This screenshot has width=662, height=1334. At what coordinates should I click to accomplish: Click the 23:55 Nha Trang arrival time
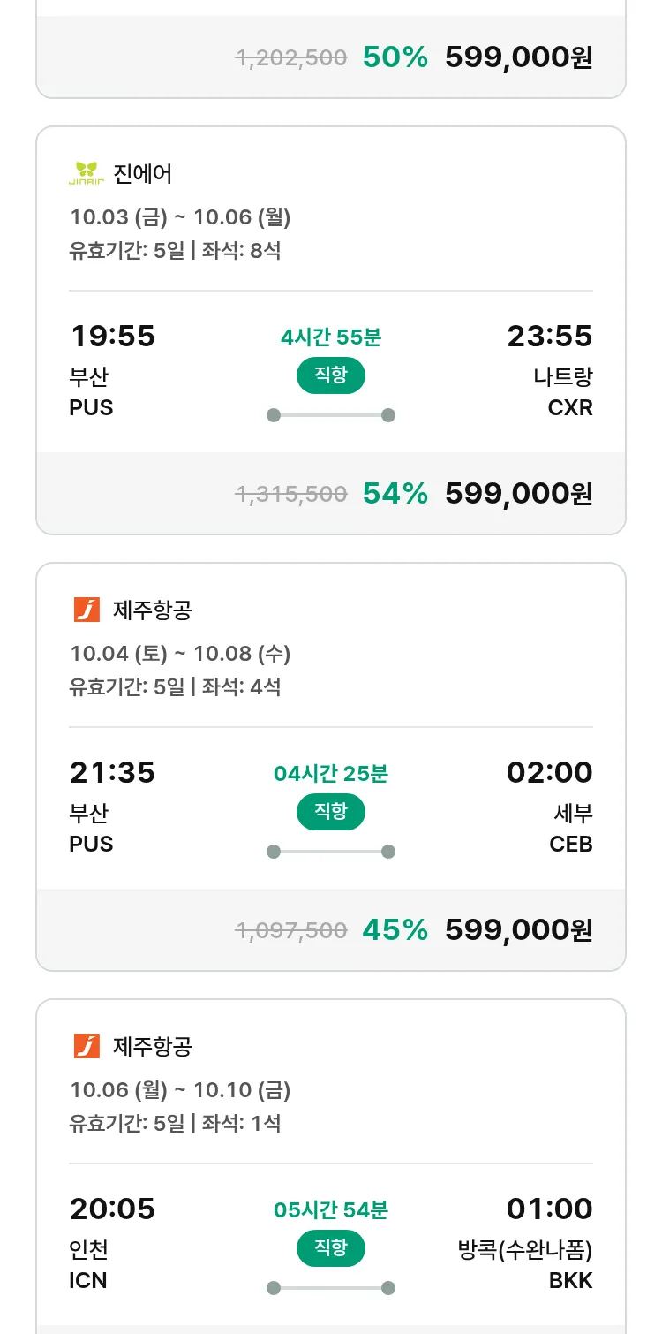click(x=549, y=337)
